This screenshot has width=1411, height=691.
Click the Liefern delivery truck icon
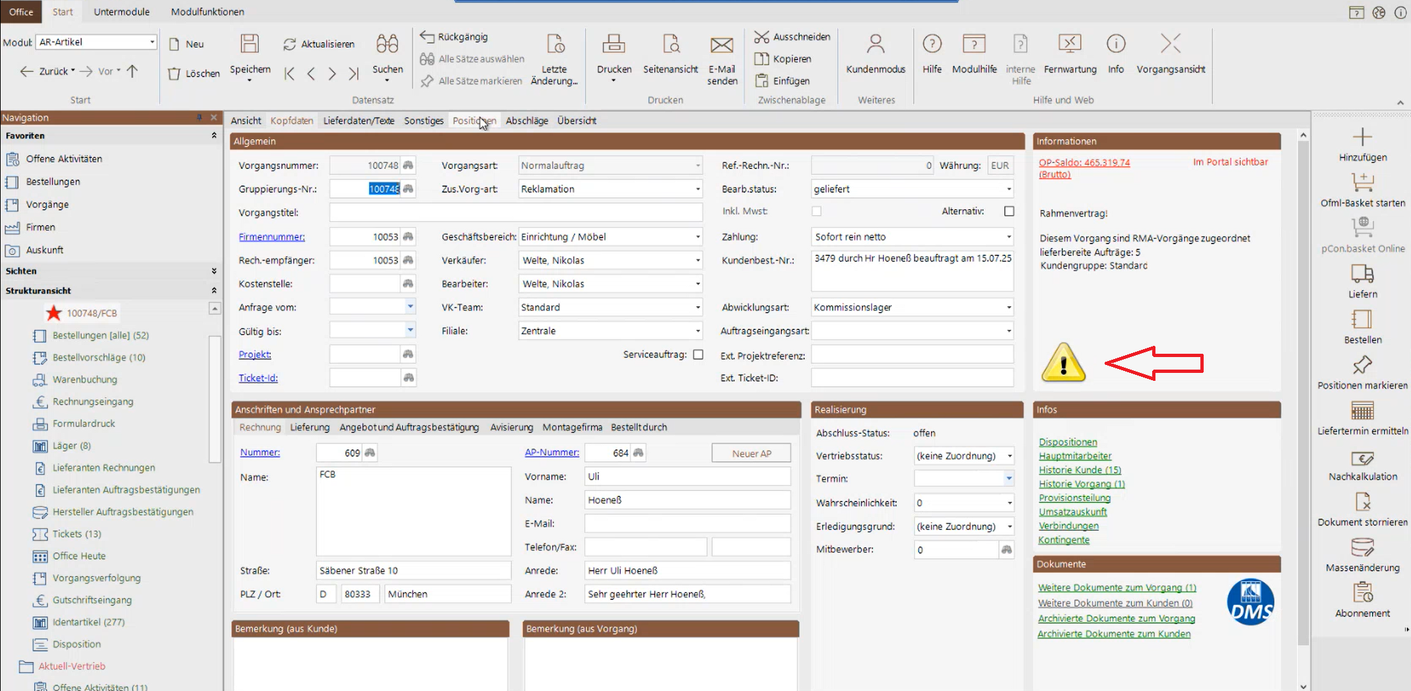(x=1362, y=274)
